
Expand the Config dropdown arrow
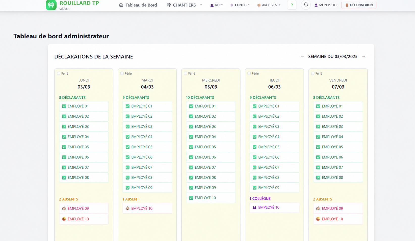click(249, 5)
